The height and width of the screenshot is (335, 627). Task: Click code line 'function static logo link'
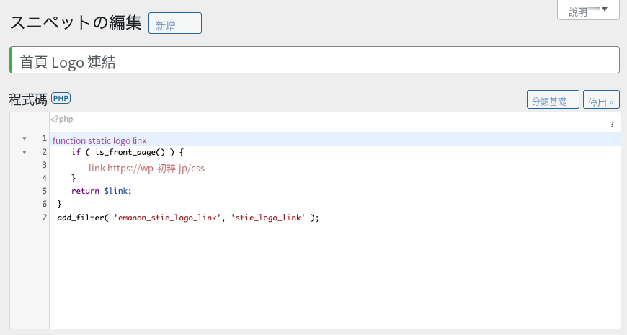coord(99,140)
